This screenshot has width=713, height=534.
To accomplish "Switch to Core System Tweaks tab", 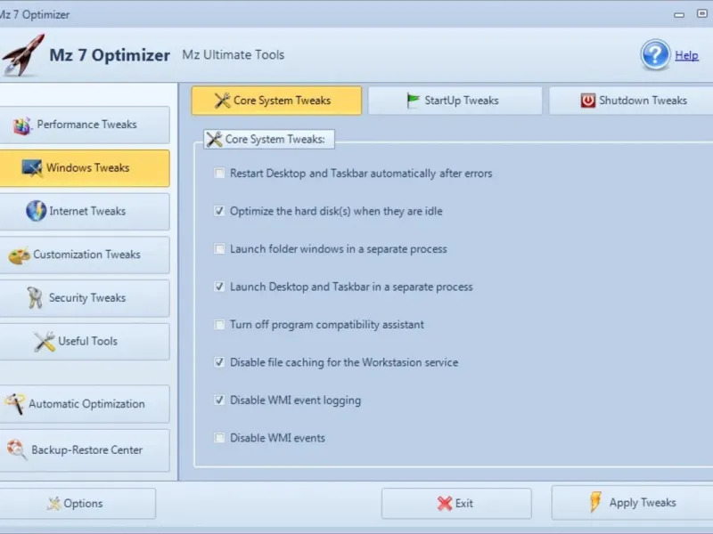I will pyautogui.click(x=276, y=101).
